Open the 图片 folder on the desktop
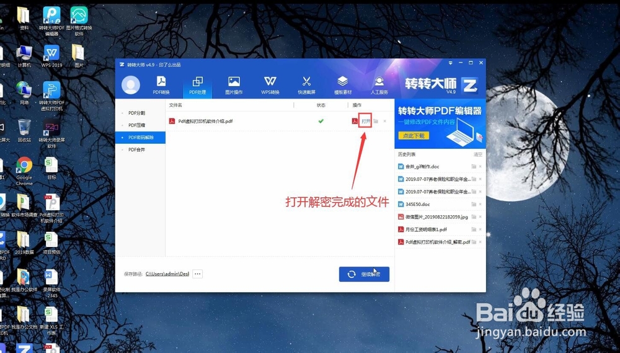This screenshot has height=353, width=620. point(78,56)
